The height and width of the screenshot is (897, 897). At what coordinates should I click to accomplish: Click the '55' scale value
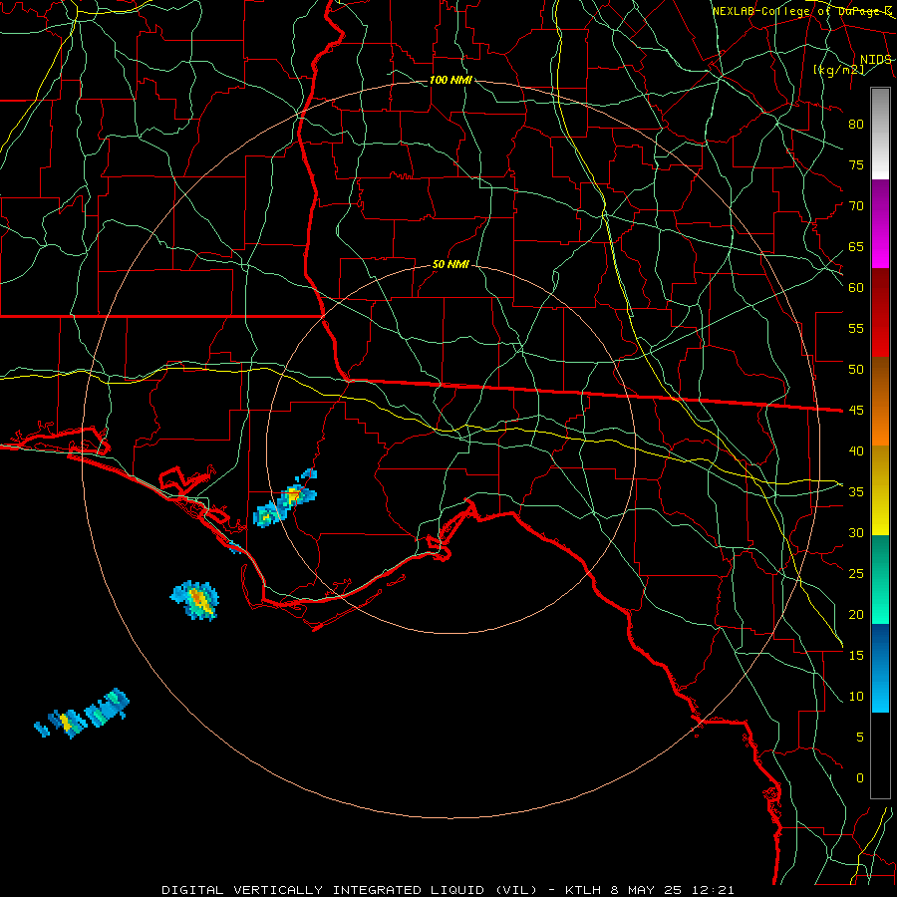856,328
